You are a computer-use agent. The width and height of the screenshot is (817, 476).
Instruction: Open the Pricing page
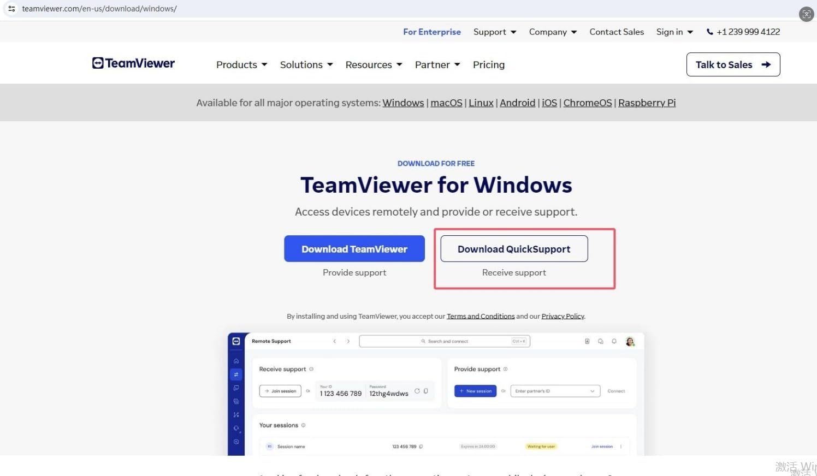(489, 64)
